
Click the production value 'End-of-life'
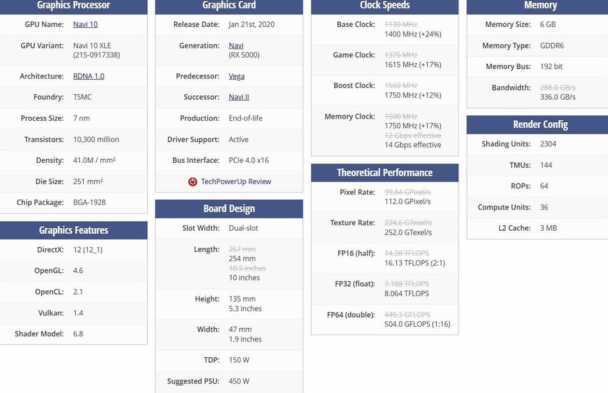tap(246, 118)
